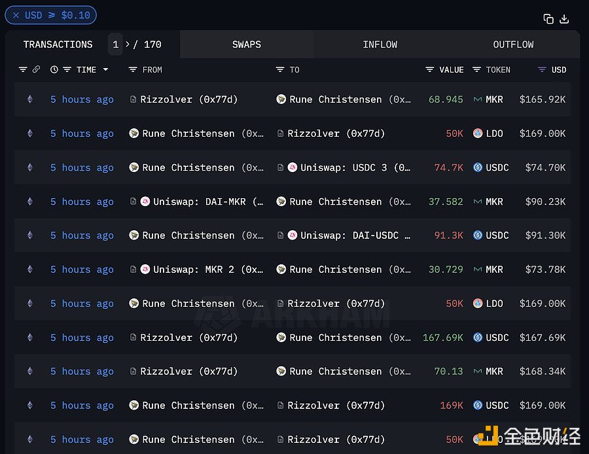Open the TOKEN column filter
This screenshot has height=454, width=589.
[476, 69]
